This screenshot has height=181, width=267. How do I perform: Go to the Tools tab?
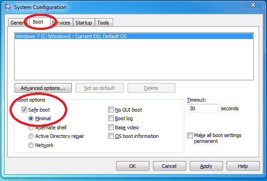point(104,23)
